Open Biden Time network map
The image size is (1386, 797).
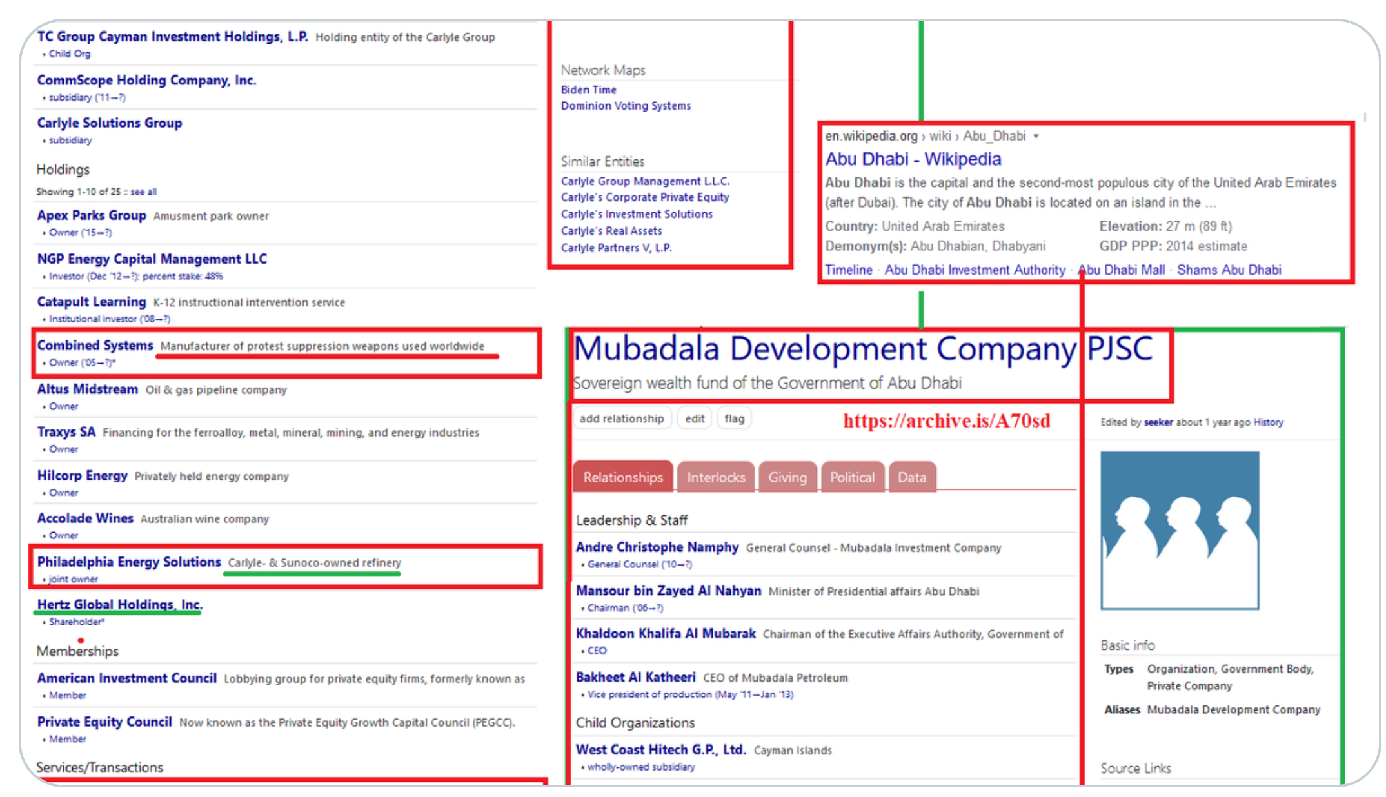(589, 90)
